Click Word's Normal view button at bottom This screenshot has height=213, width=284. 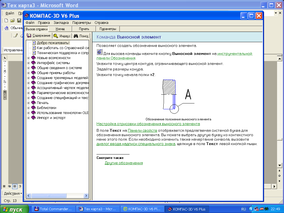pyautogui.click(x=4, y=186)
